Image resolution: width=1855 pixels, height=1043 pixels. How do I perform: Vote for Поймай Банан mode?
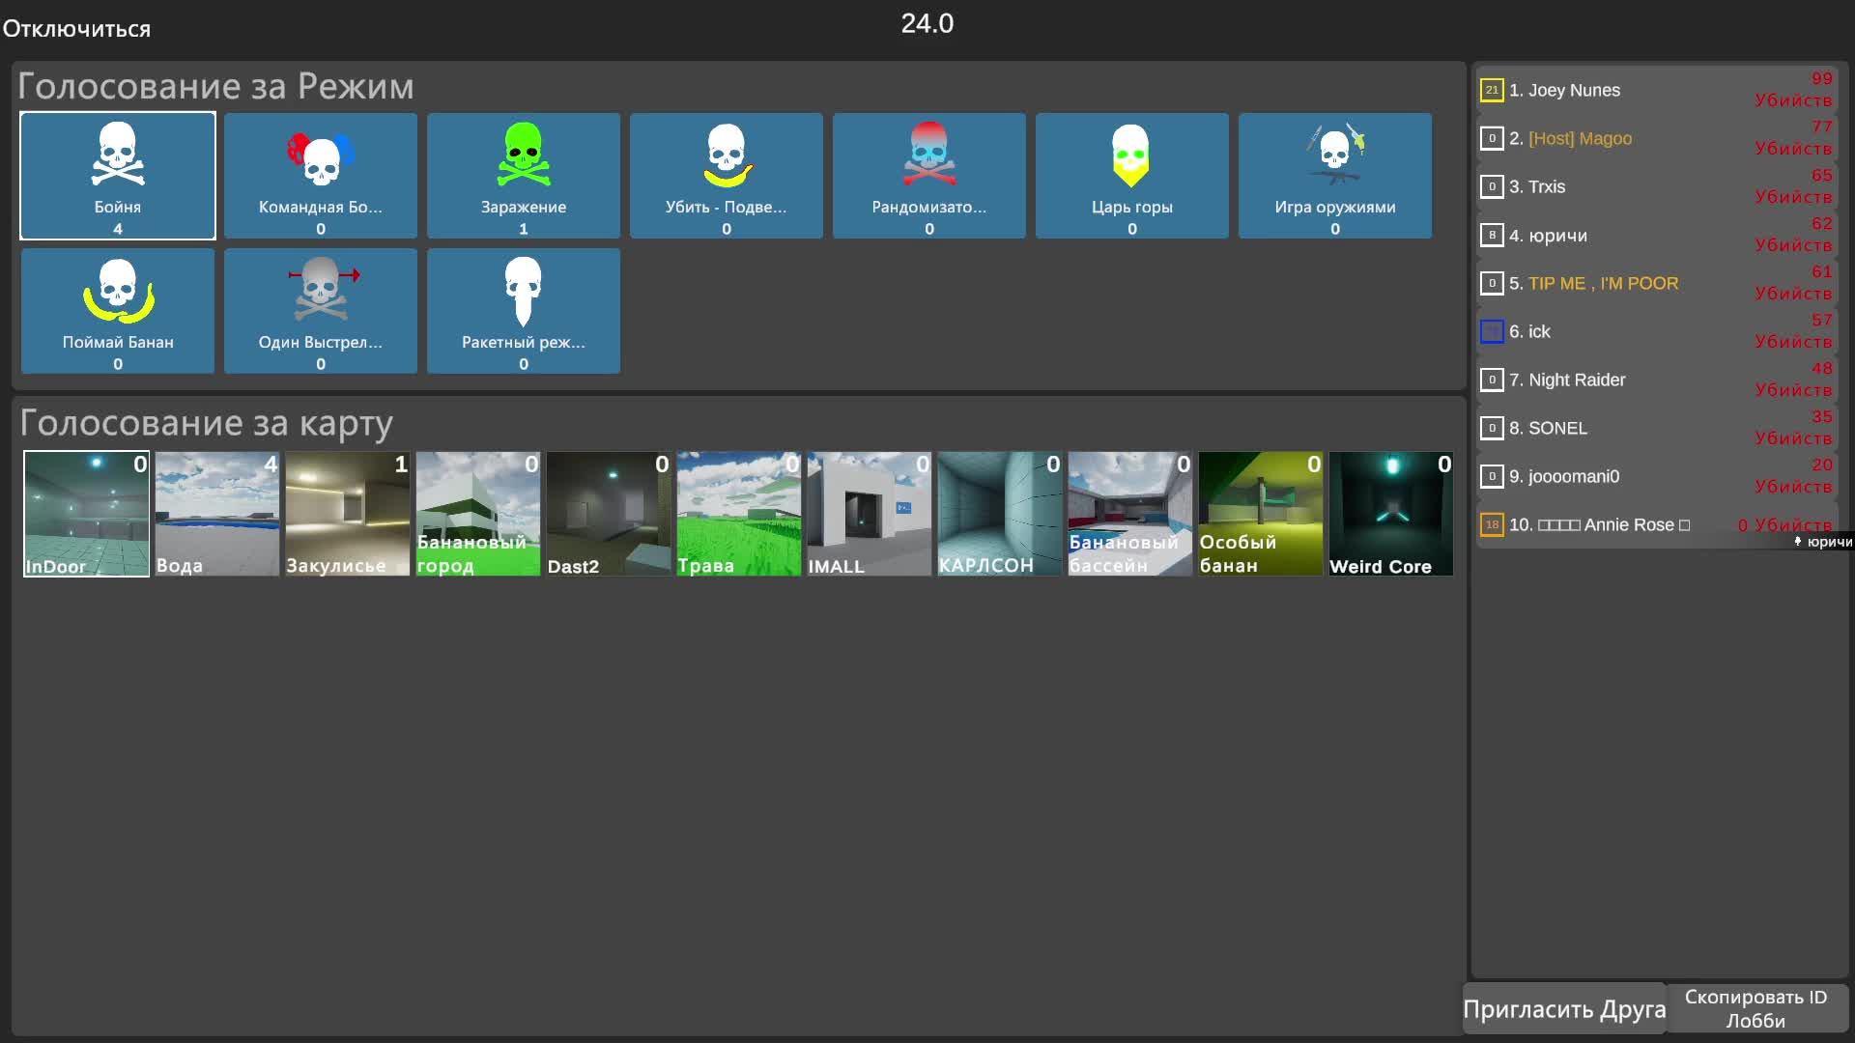tap(118, 311)
